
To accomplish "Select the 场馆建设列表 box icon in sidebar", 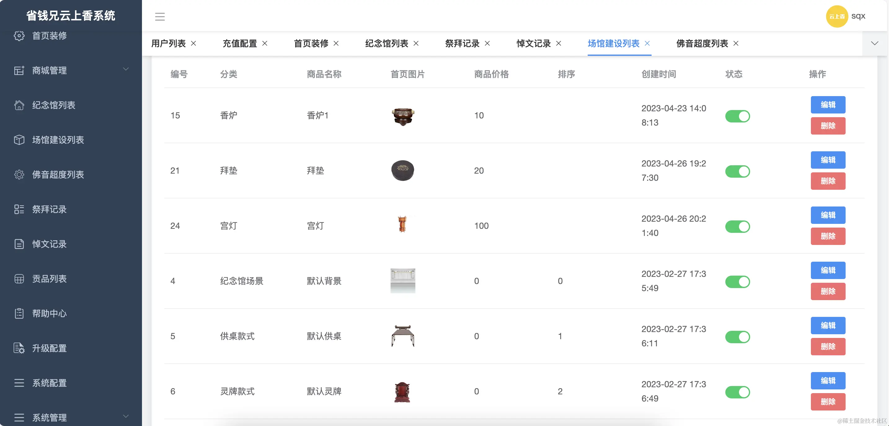I will tap(19, 140).
